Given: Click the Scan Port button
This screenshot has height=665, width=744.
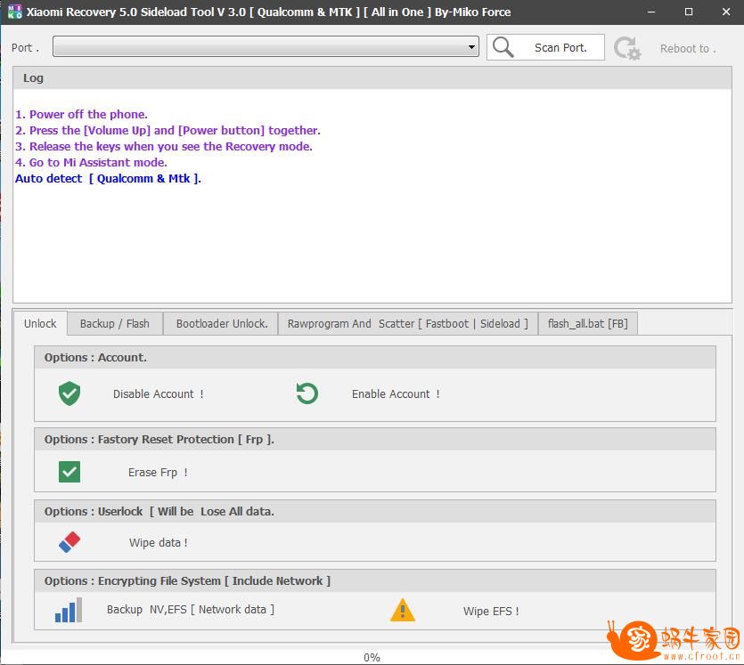Looking at the screenshot, I should tap(545, 47).
